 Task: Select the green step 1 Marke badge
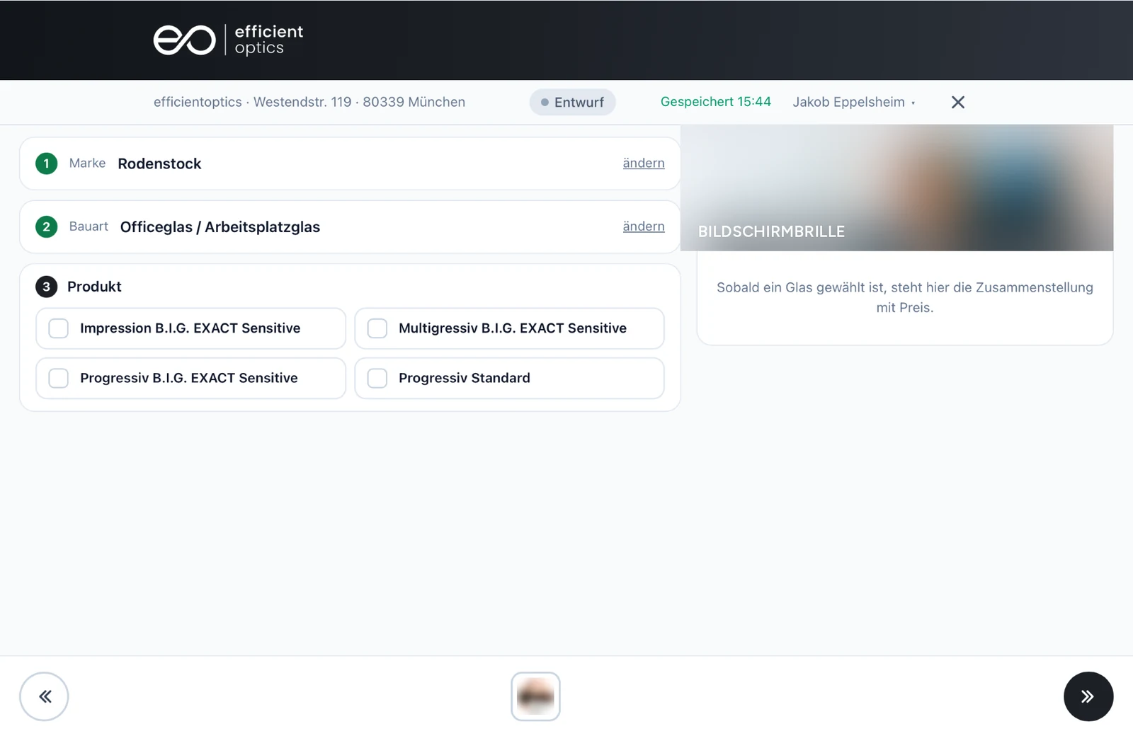coord(47,163)
